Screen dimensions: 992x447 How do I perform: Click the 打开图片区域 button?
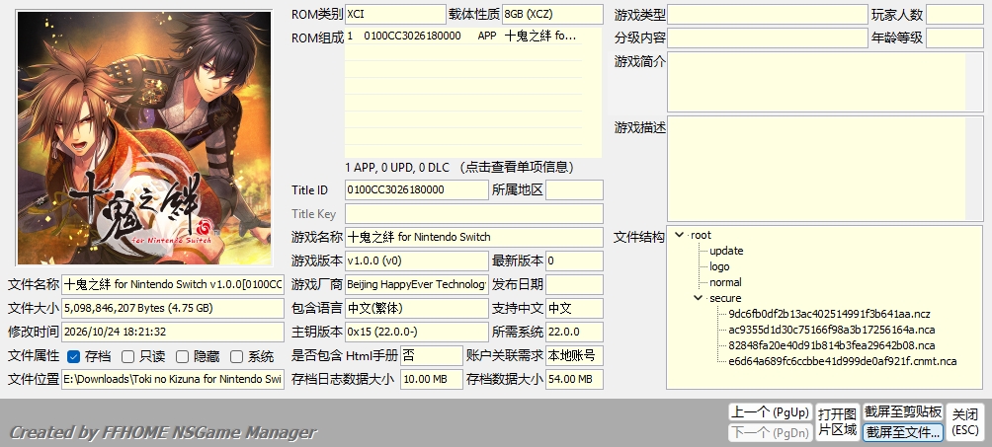pyautogui.click(x=837, y=422)
